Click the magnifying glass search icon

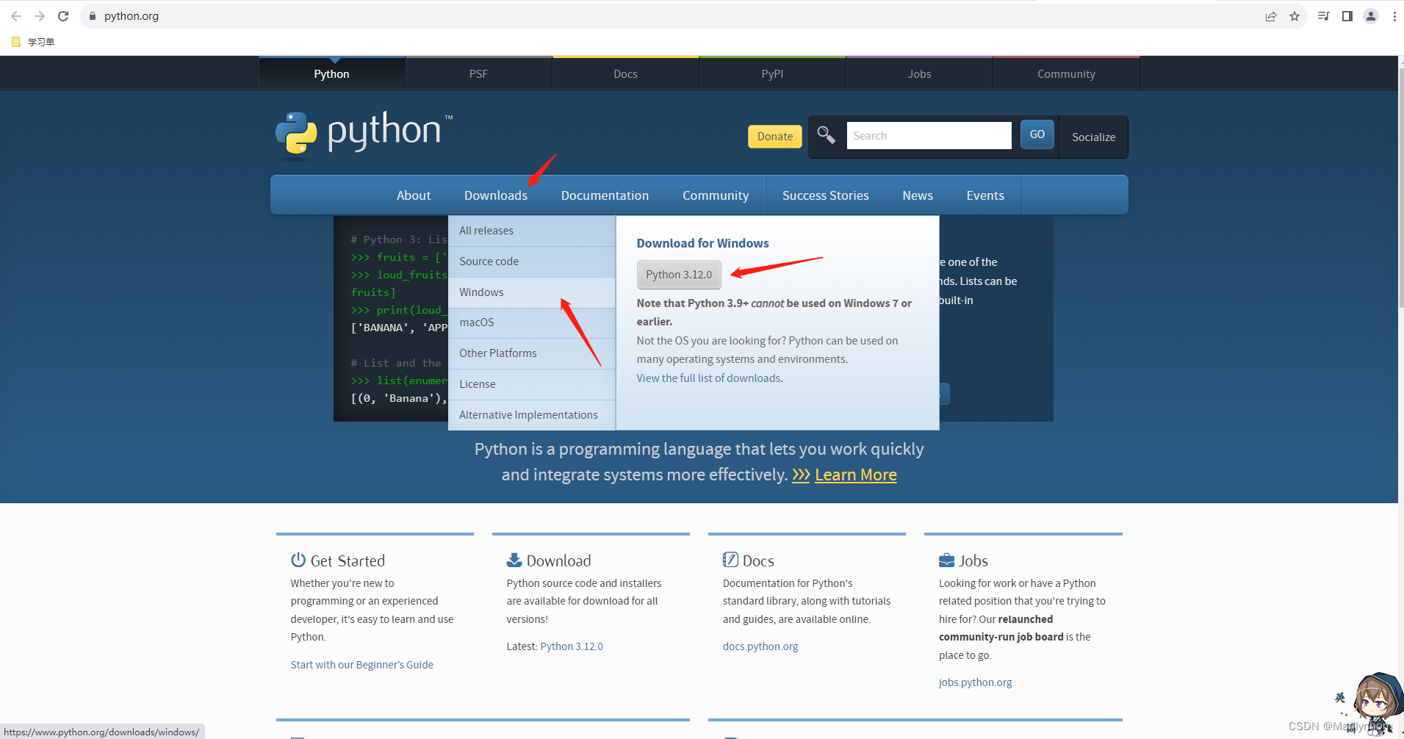tap(827, 135)
